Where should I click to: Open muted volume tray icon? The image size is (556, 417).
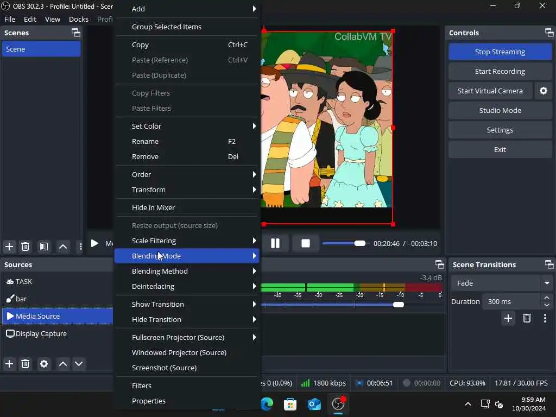tap(500, 404)
